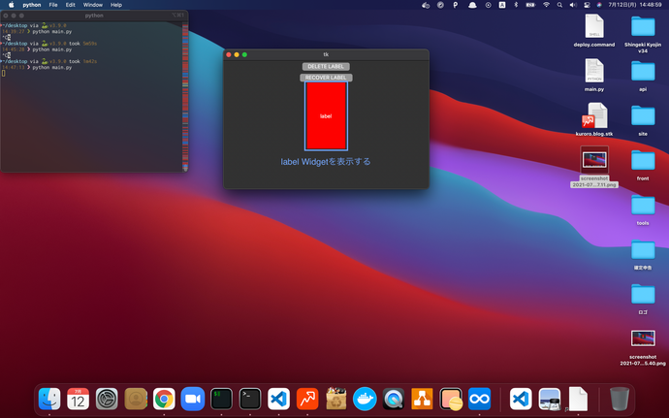This screenshot has width=669, height=418.
Task: Select screenshot 2021-07...7.11.png thumbnail
Action: point(594,160)
